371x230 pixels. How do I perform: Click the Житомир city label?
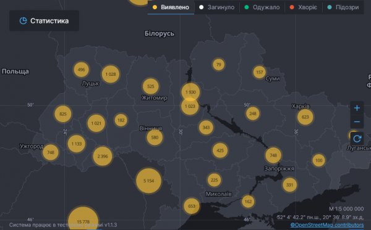[x=154, y=97]
